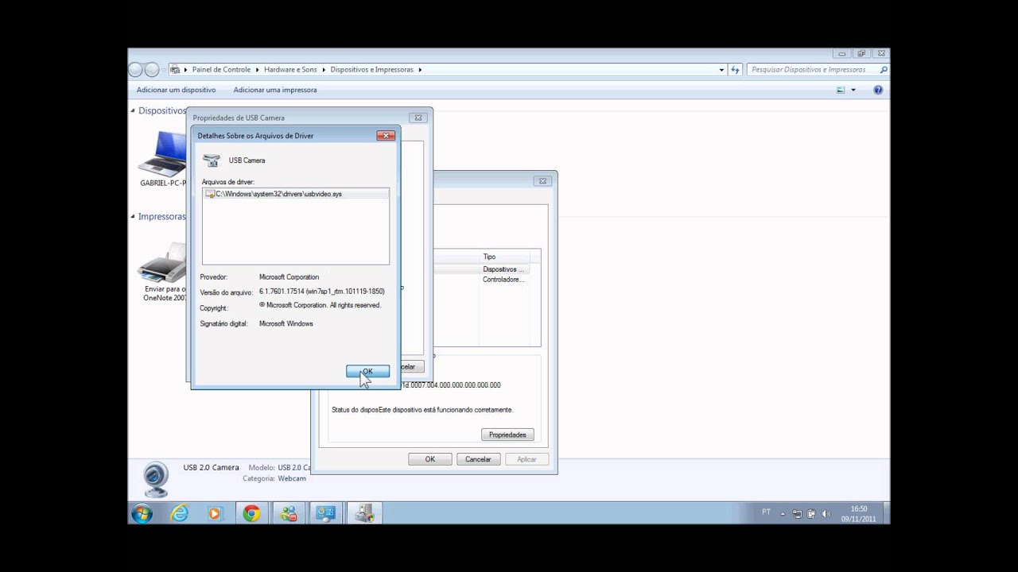Click Cancelar in the back properties dialog
This screenshot has height=572, width=1018.
[478, 459]
